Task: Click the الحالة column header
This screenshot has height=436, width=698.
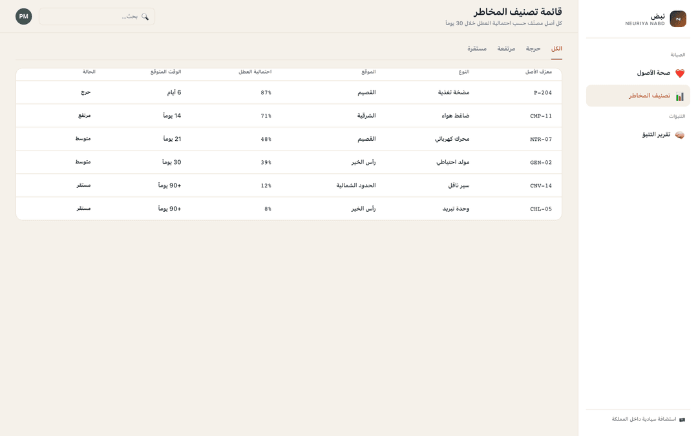Action: pyautogui.click(x=89, y=72)
